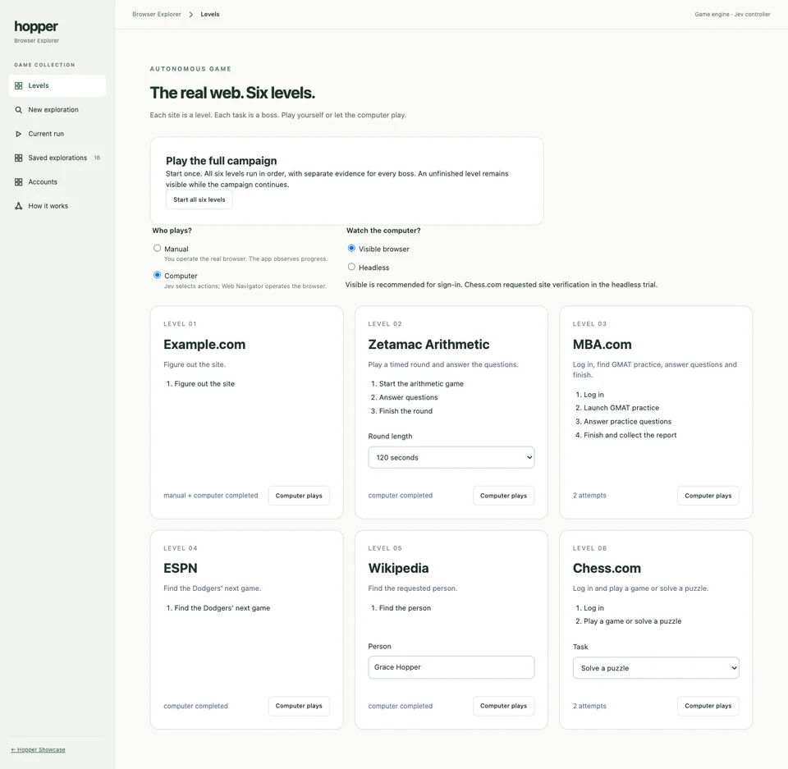Click the Levels breadcrumb text

coord(210,15)
